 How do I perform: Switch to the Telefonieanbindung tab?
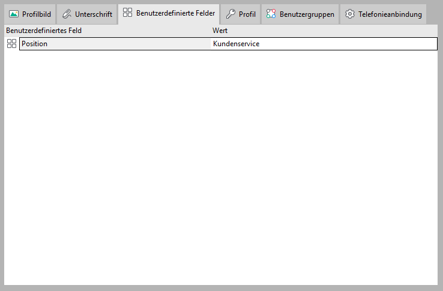[383, 14]
